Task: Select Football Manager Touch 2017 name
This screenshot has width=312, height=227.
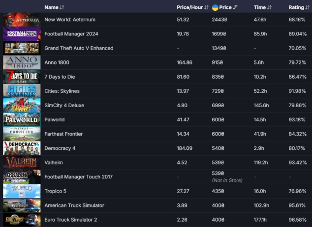Action: click(x=78, y=177)
